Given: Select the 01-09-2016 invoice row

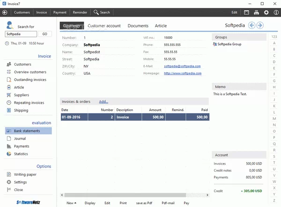Looking at the screenshot, I should pyautogui.click(x=135, y=117).
